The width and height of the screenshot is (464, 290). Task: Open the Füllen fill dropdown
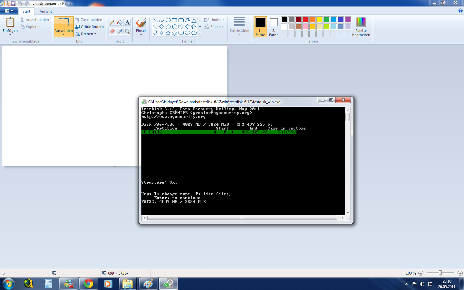click(214, 27)
